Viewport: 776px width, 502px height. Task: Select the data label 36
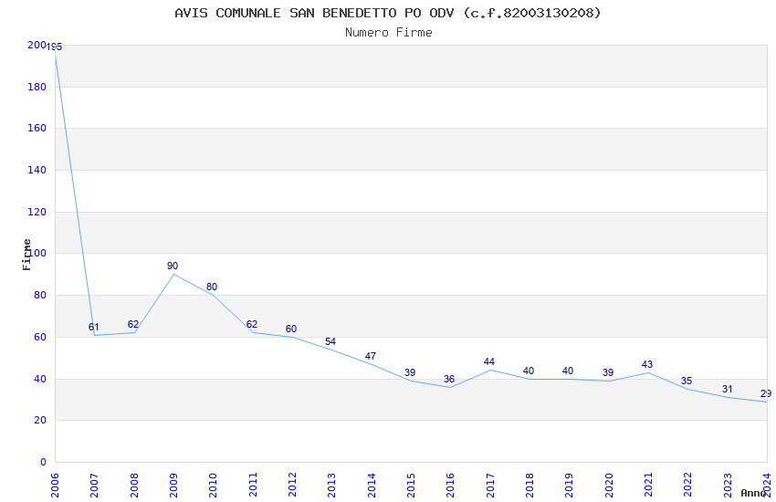pyautogui.click(x=449, y=380)
